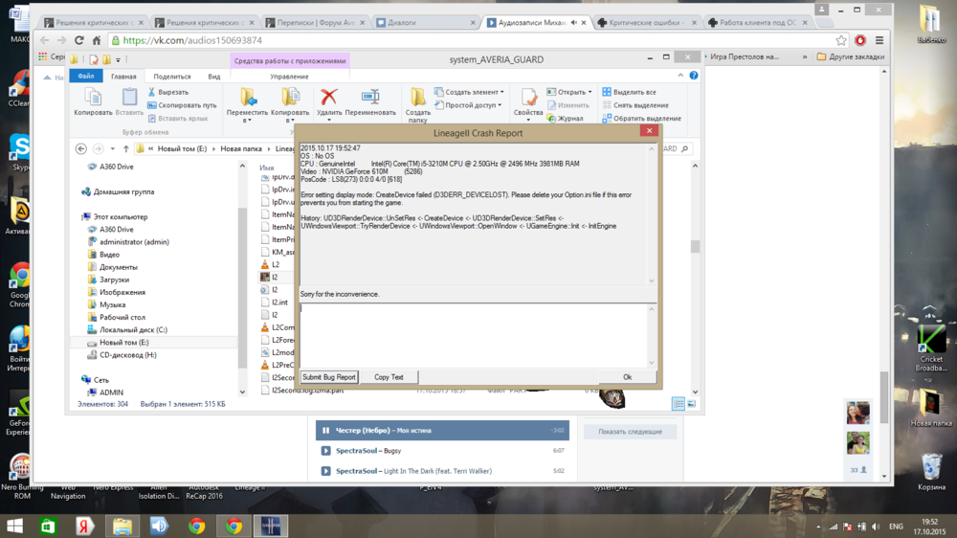Click the red Delete (Удалить) icon in ribbon

tap(329, 98)
